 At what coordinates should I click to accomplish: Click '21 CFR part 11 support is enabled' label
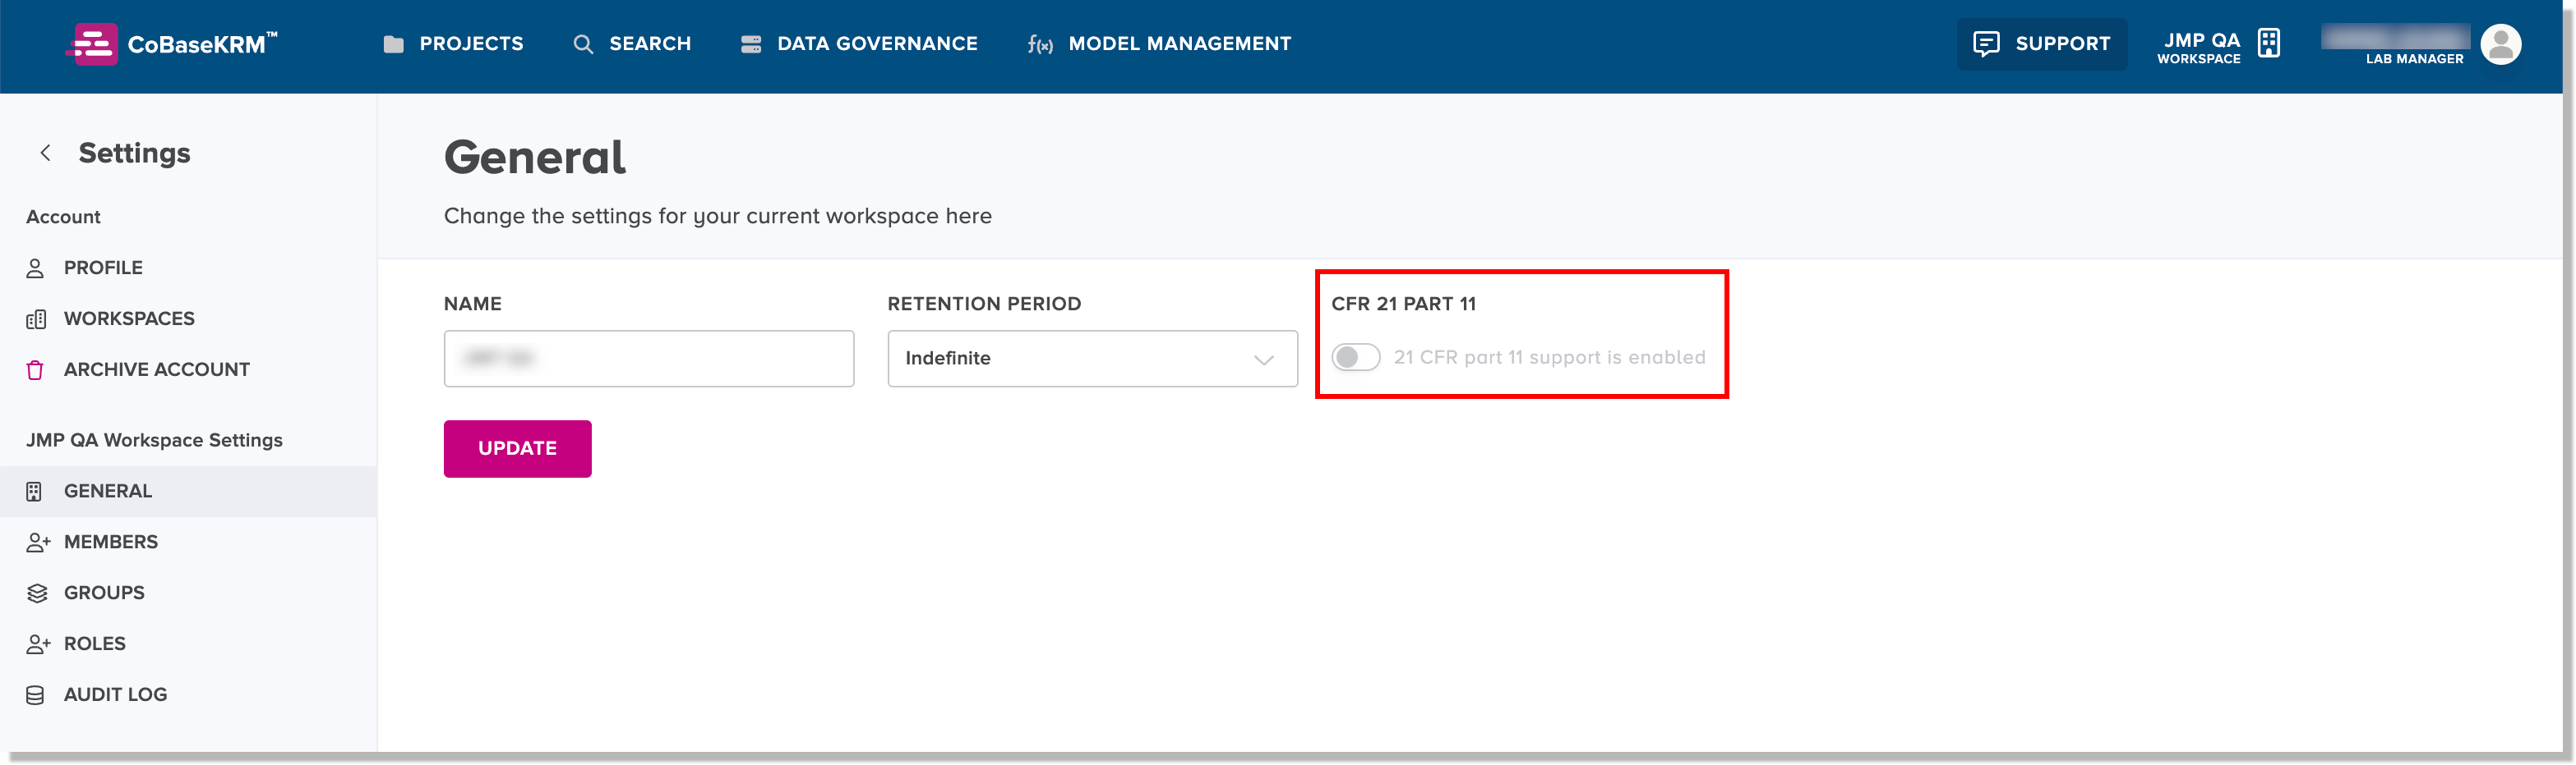[x=1549, y=358]
